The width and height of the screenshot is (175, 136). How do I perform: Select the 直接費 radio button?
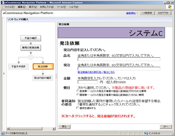point(78,91)
